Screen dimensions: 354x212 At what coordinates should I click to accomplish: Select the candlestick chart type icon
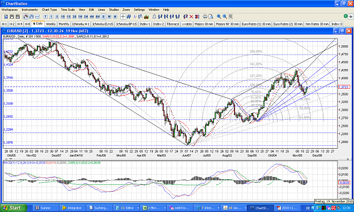point(25,16)
